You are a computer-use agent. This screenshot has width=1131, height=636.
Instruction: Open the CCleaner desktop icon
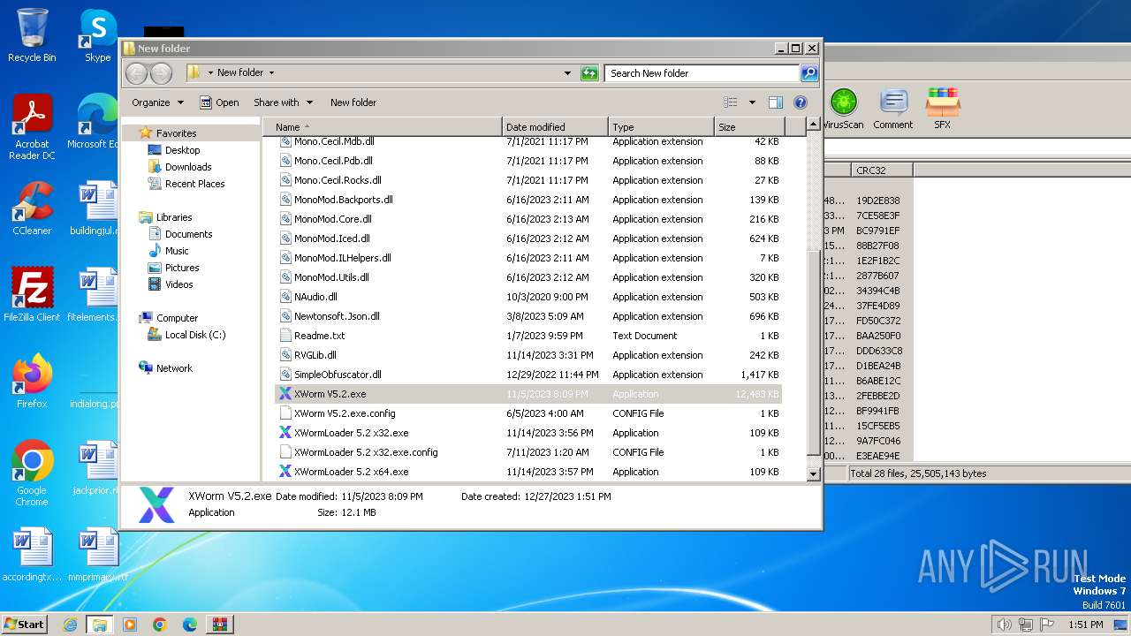point(32,208)
